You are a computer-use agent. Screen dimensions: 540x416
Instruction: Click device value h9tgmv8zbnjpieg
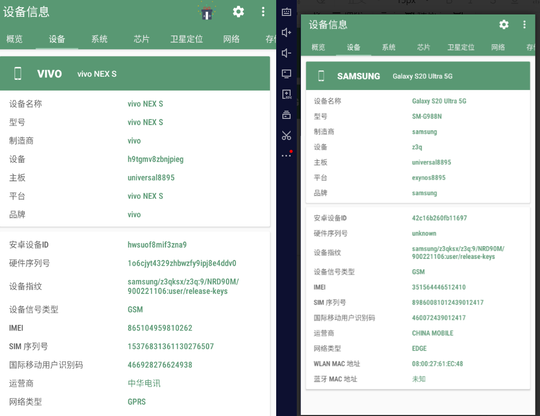(x=156, y=159)
